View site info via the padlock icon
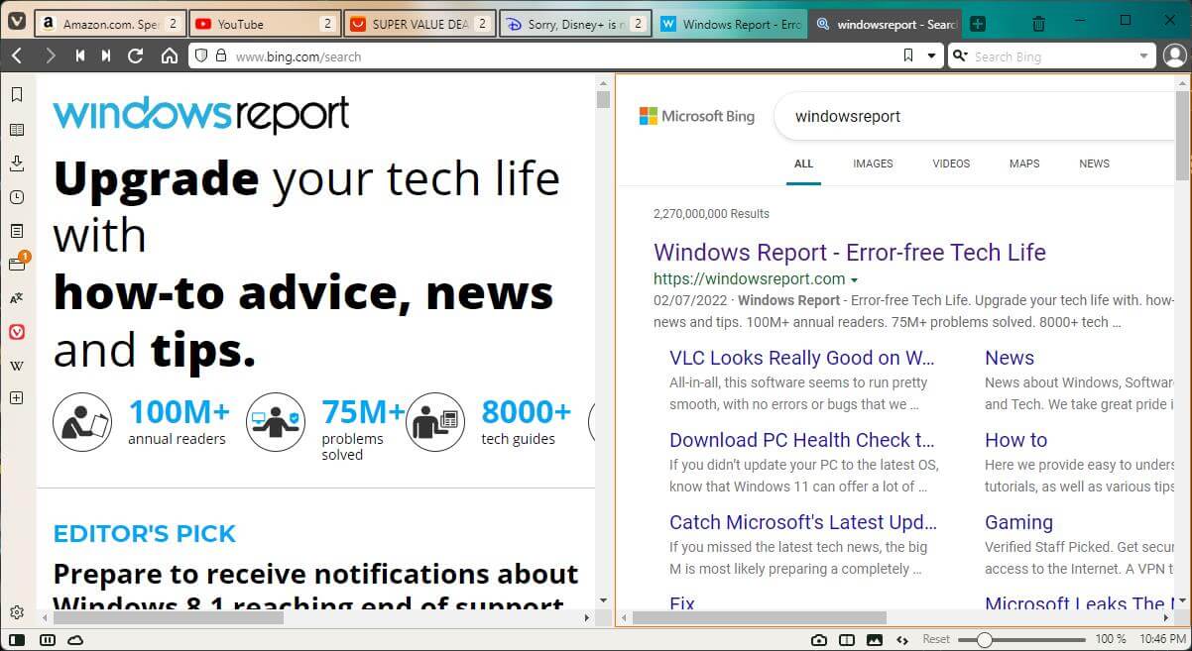This screenshot has height=651, width=1192. (x=221, y=56)
